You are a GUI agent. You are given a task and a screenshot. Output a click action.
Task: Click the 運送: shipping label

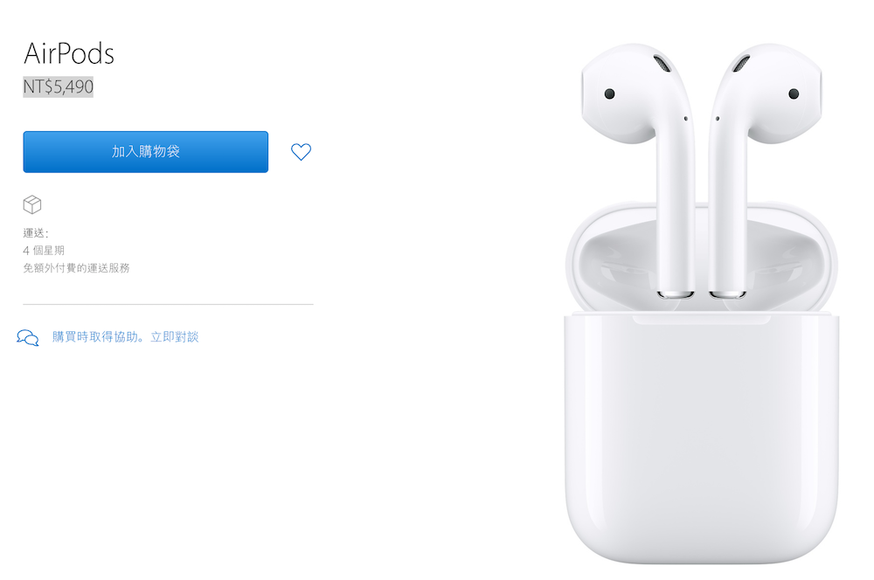point(36,233)
